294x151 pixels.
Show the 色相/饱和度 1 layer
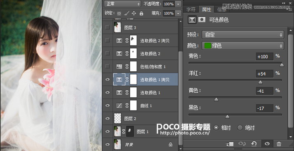pos(108,66)
